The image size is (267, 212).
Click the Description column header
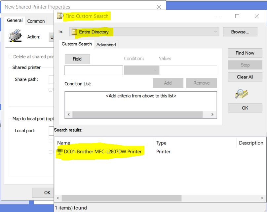[251, 143]
